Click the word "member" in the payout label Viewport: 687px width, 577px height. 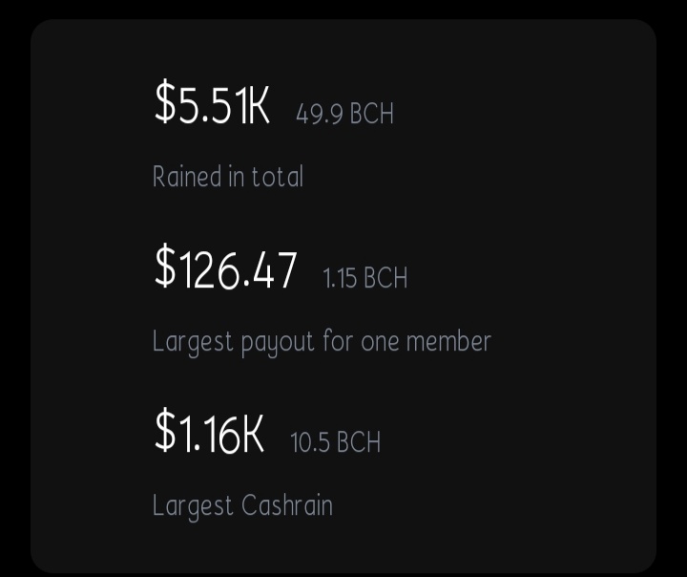(448, 341)
